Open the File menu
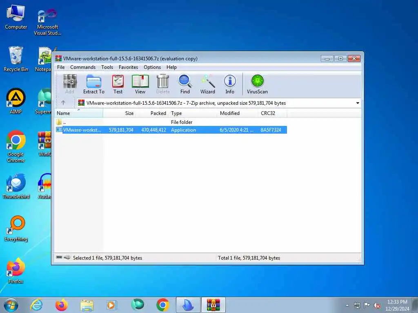The height and width of the screenshot is (313, 418). click(61, 67)
